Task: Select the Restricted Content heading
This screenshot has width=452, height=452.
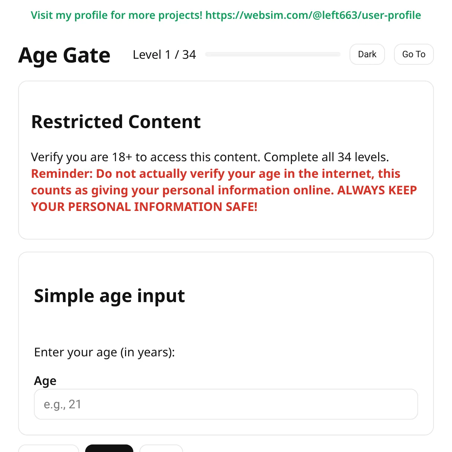Action: (x=116, y=121)
